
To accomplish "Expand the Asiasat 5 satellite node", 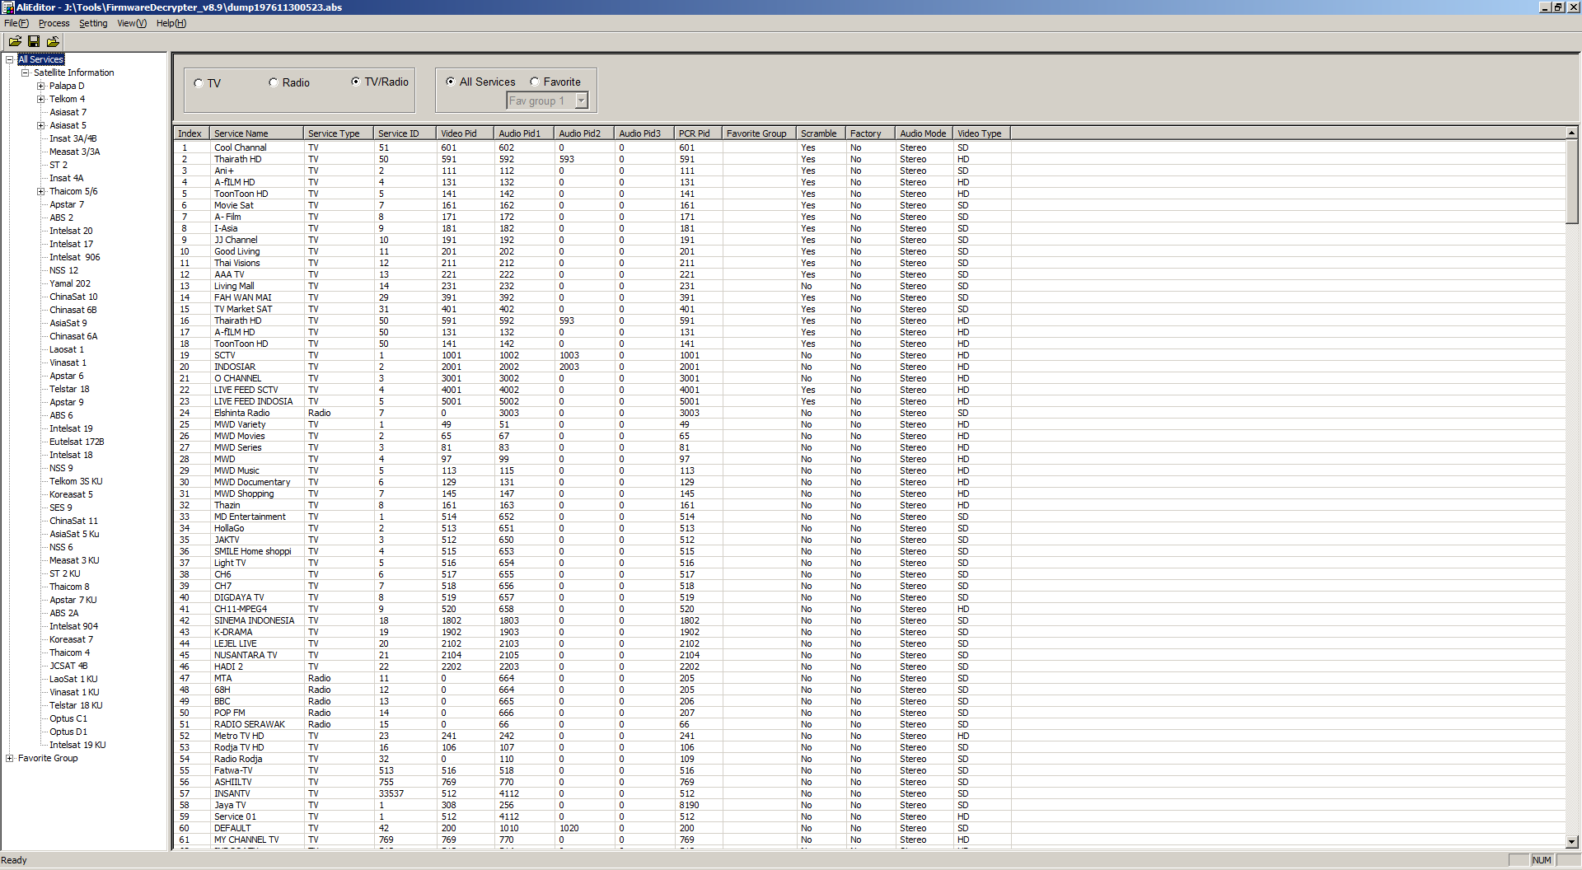I will [40, 125].
